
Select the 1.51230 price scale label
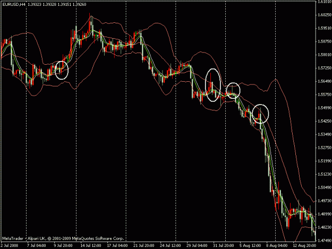pyautogui.click(x=325, y=174)
